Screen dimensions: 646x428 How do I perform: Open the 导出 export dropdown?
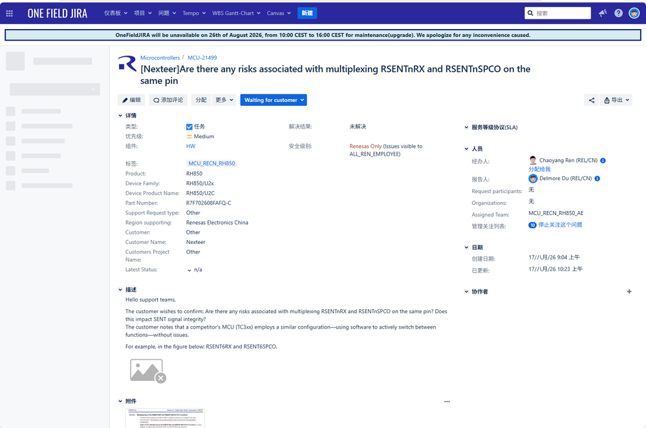click(x=616, y=100)
